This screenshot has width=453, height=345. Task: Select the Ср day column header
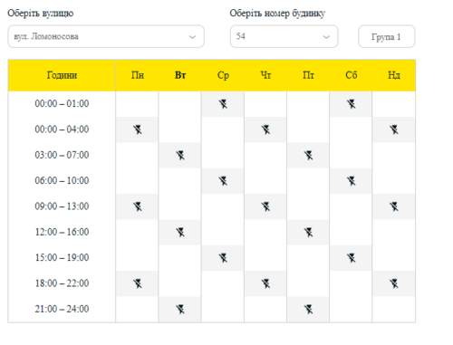point(223,75)
